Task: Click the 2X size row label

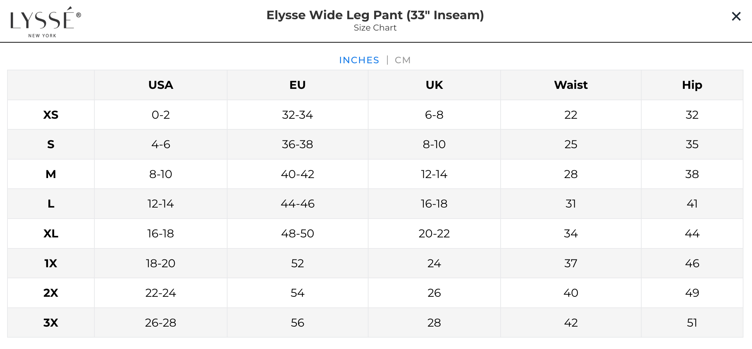Action: [51, 293]
